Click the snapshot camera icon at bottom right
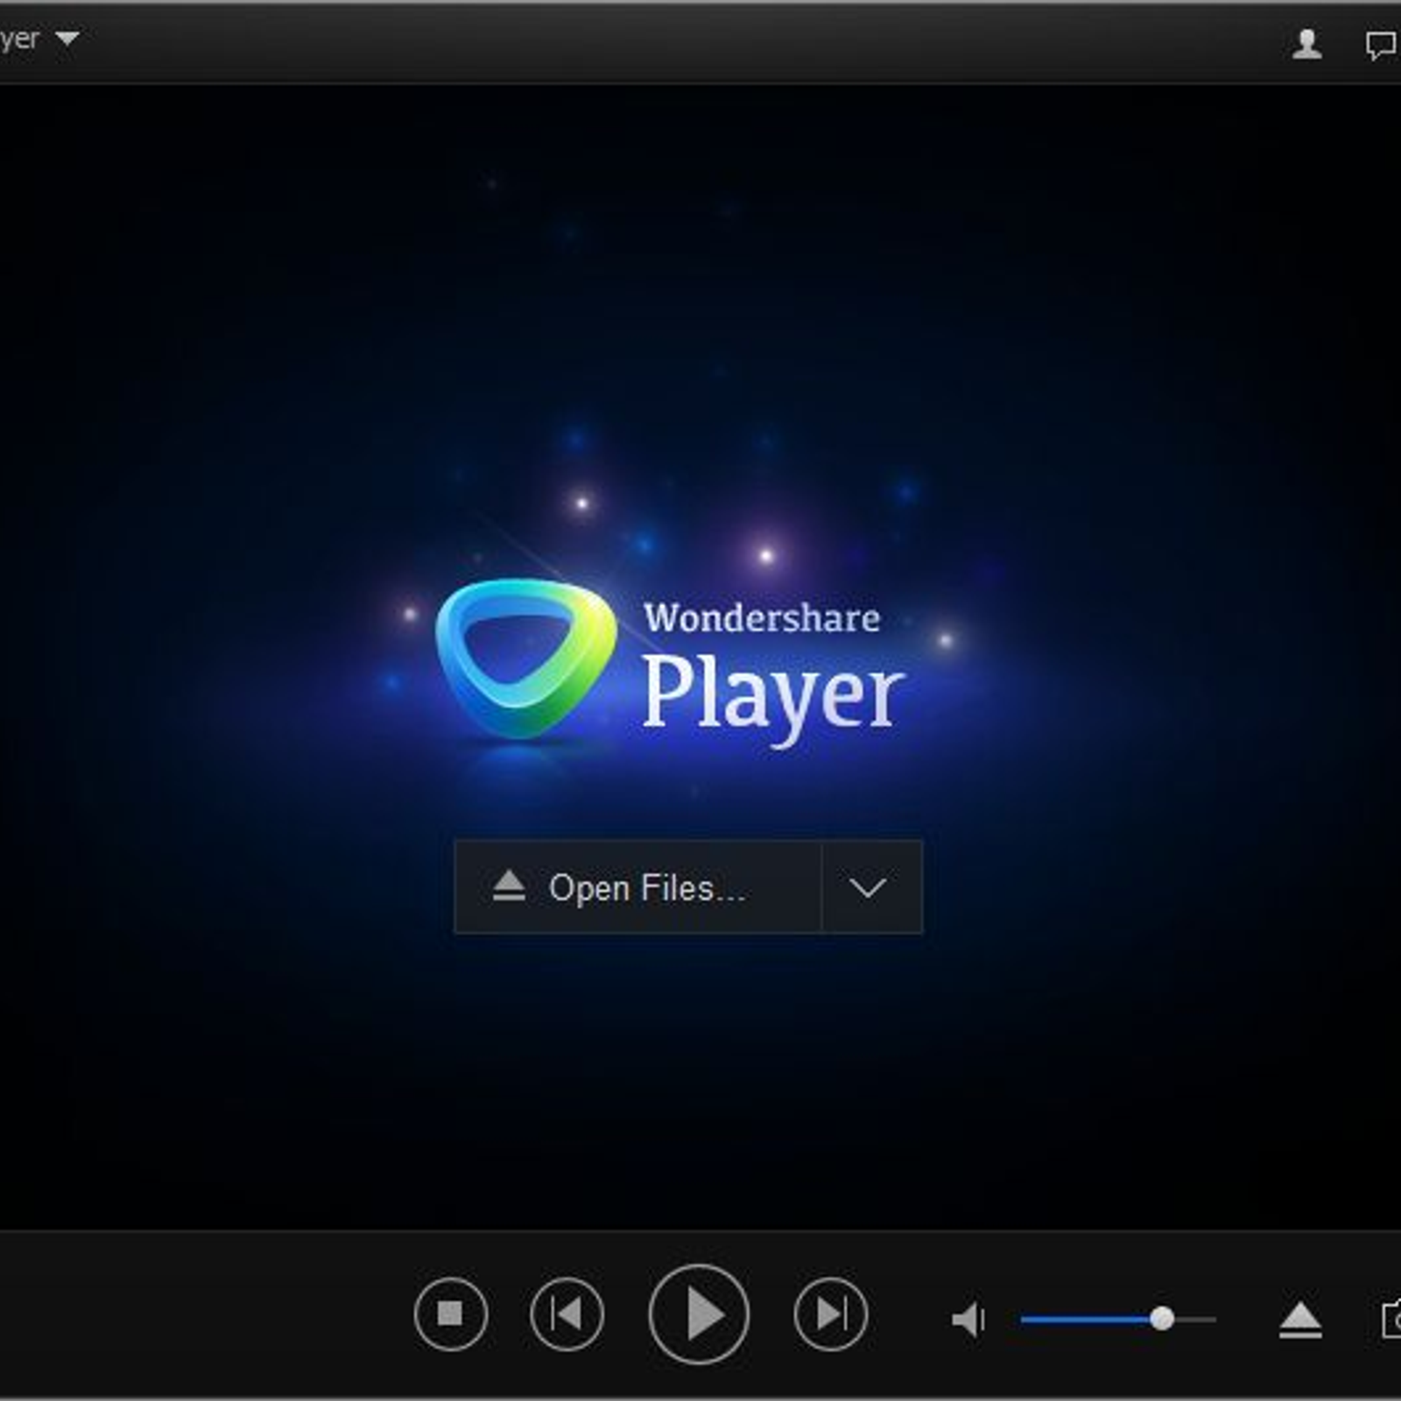 1390,1320
